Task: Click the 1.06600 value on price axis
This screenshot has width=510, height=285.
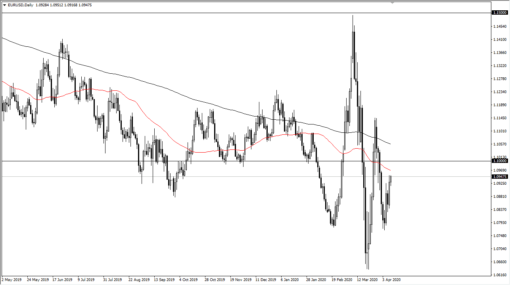Action: 500,262
